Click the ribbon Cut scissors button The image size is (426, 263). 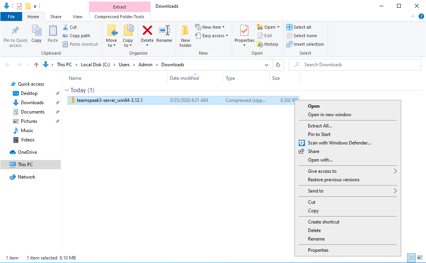pos(70,27)
